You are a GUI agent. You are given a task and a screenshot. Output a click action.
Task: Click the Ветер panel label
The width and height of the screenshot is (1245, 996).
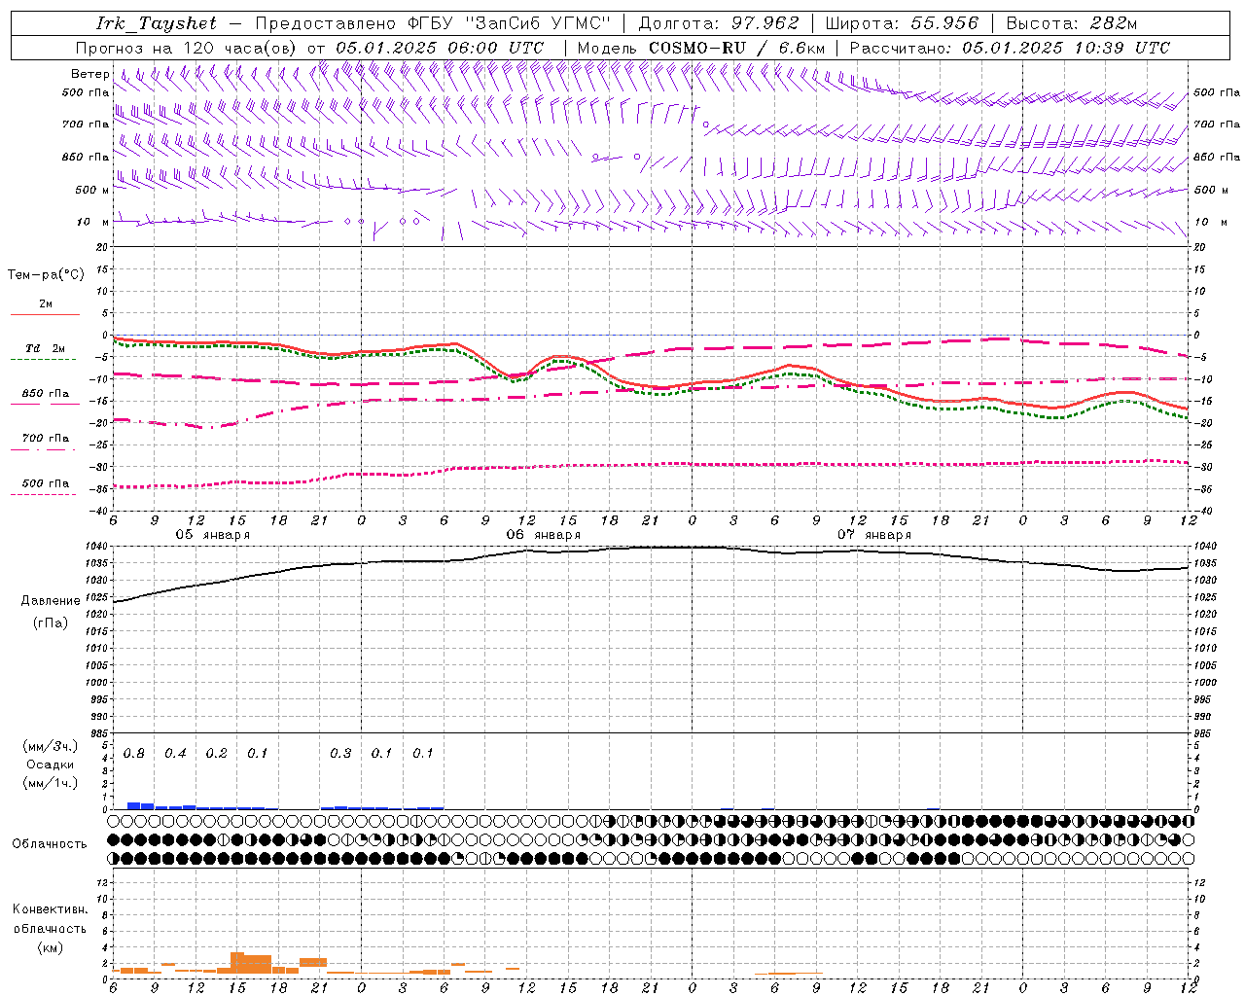89,74
